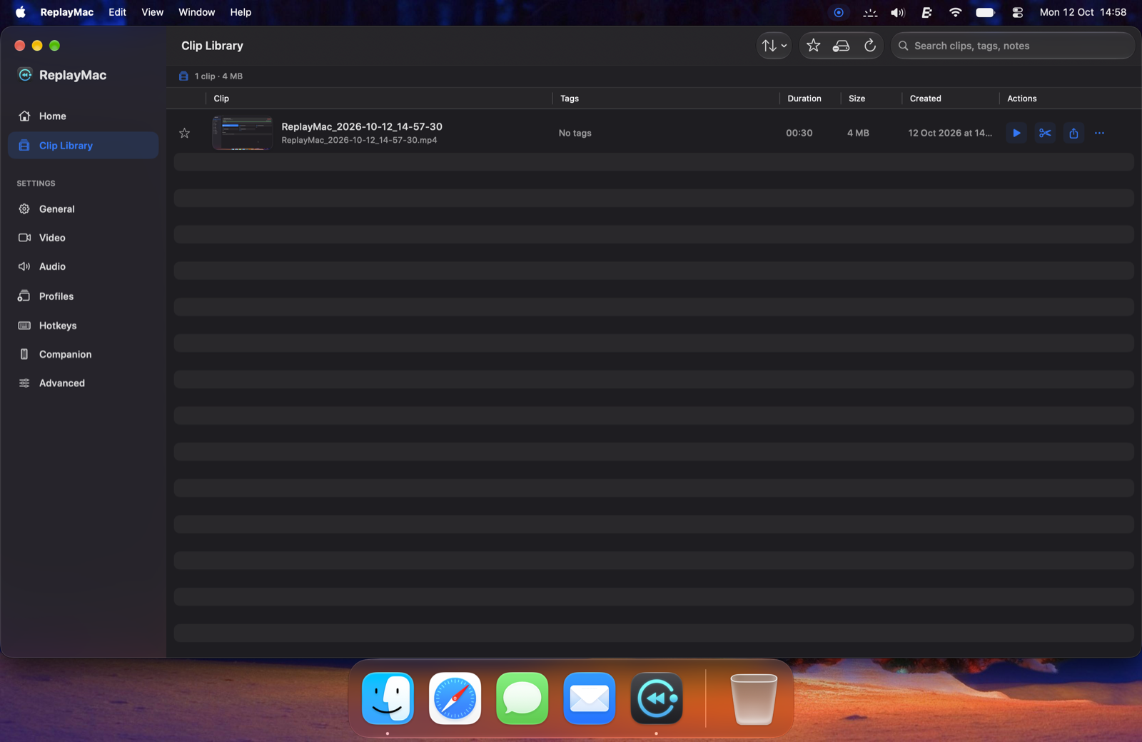This screenshot has height=742, width=1142.
Task: Open the ReplayMac app menu
Action: tap(66, 12)
